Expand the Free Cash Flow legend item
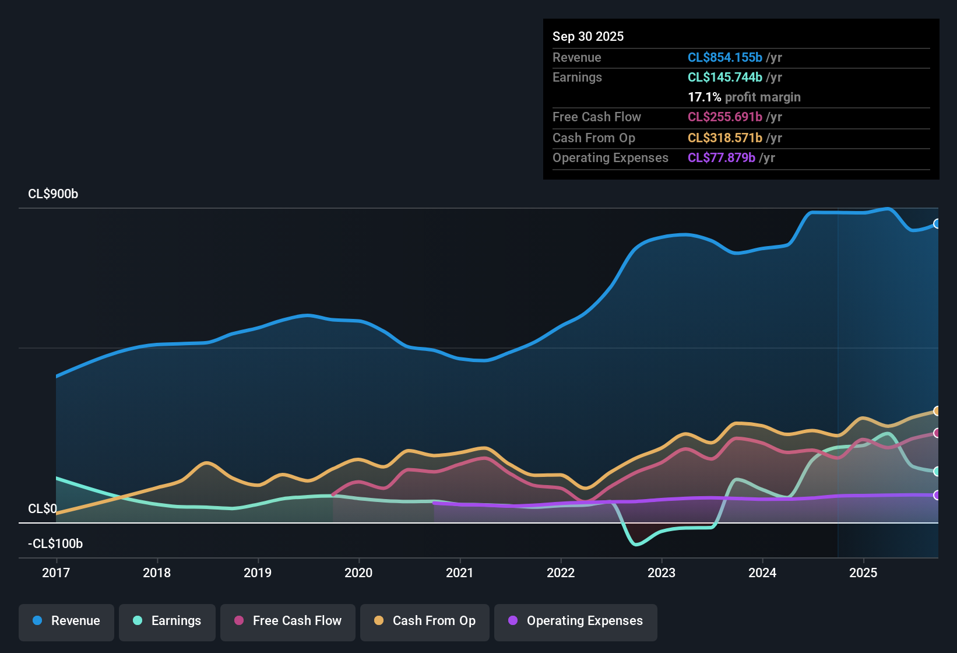The height and width of the screenshot is (653, 957). [x=287, y=622]
